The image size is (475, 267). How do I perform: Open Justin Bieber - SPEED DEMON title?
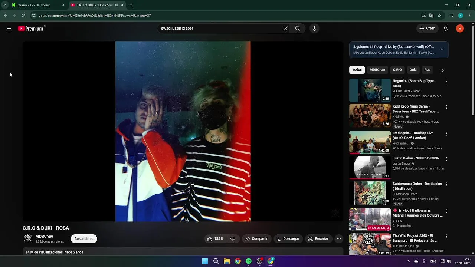click(416, 158)
